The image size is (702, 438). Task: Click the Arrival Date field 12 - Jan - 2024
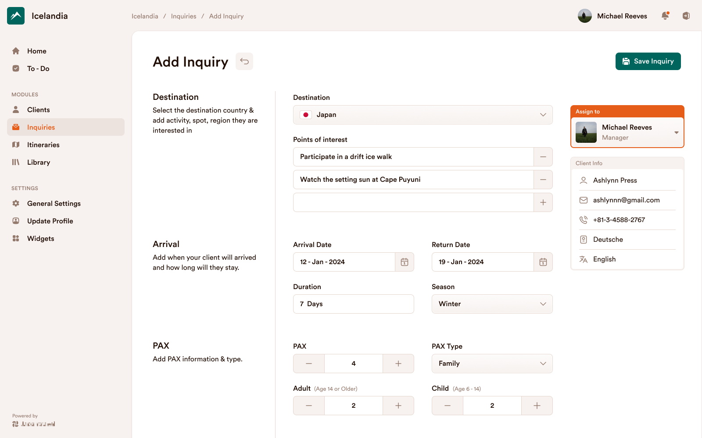tap(344, 262)
